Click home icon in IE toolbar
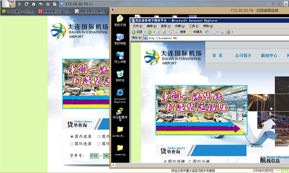This screenshot has height=173, width=289. point(170,32)
